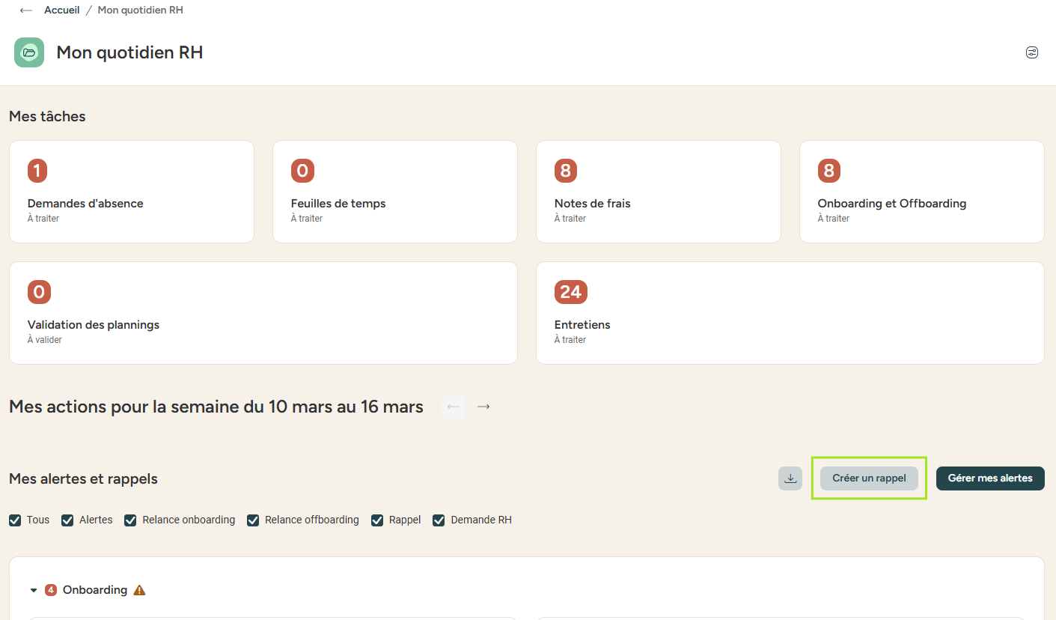Open the Entretiens card
1056x620 pixels.
pyautogui.click(x=790, y=313)
